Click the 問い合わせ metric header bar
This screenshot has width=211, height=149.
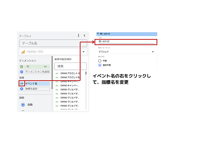127,34
